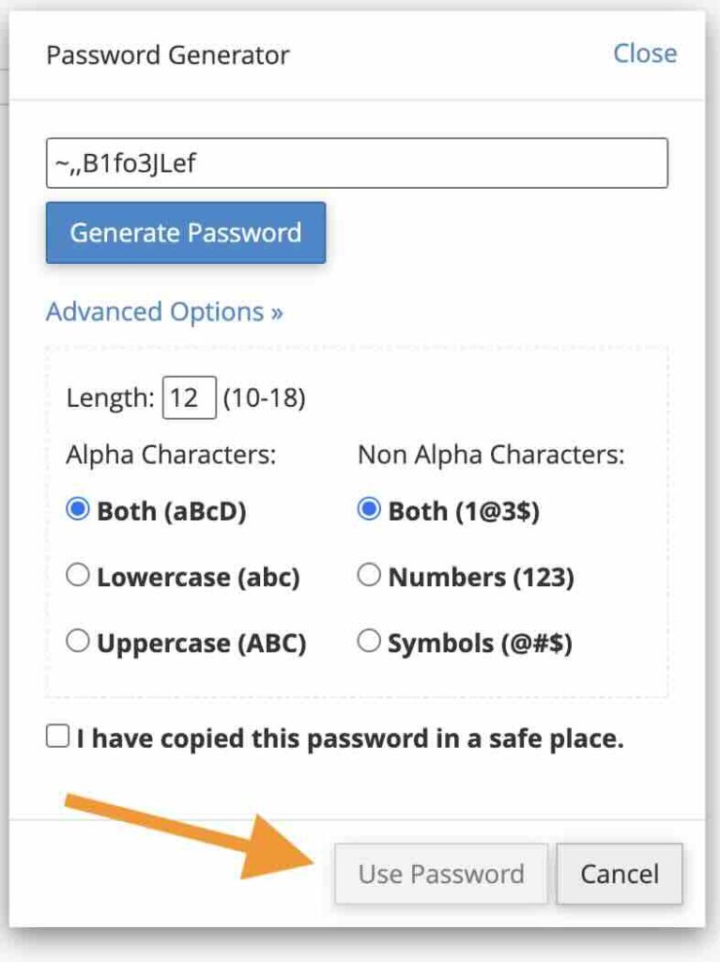Choose the Lowercase (abc) radio option
The width and height of the screenshot is (720, 962).
pos(78,576)
